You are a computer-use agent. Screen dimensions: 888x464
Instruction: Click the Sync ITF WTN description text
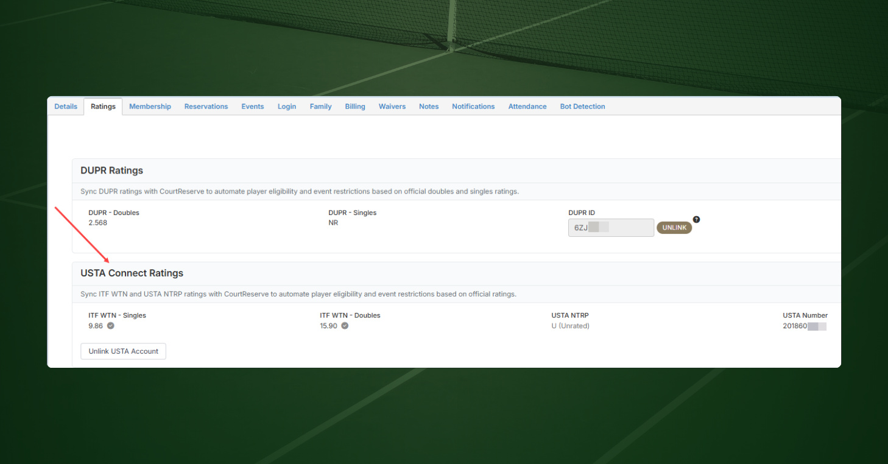click(298, 294)
